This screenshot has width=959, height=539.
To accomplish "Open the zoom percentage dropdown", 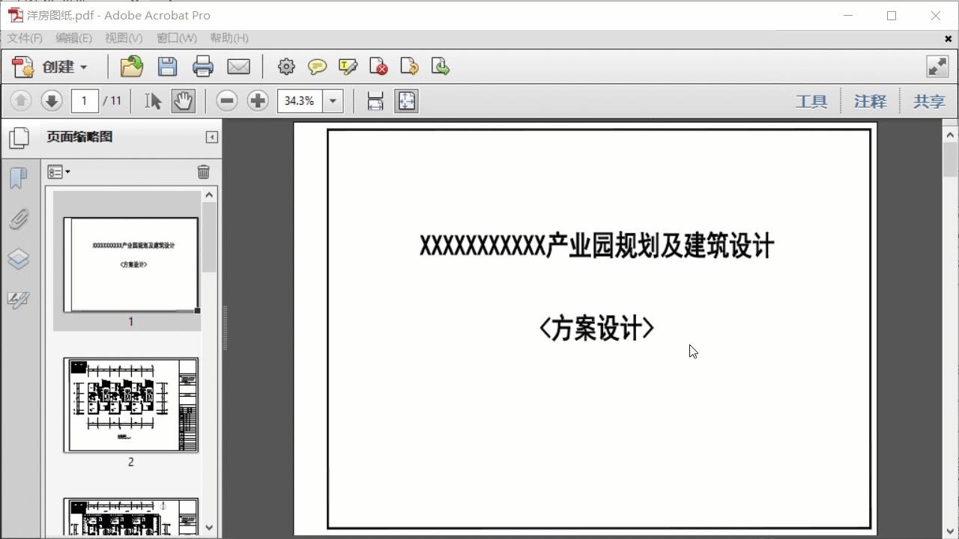I will 333,100.
